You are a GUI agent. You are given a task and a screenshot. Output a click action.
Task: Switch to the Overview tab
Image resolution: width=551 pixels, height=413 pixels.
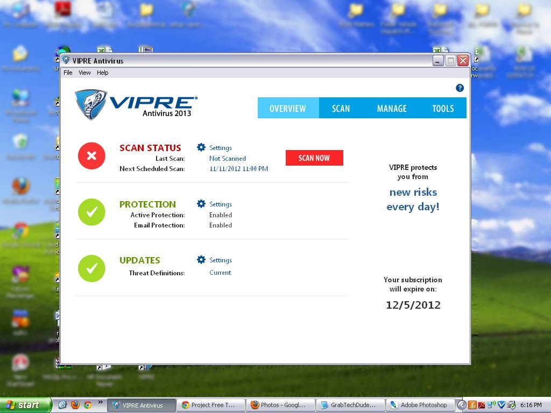tap(288, 108)
